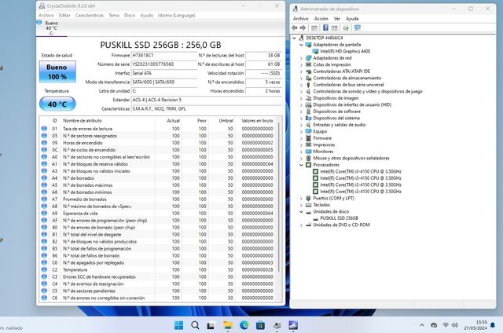Select Dispositivos de imagen tree item
This screenshot has width=503, height=333.
[x=336, y=98]
